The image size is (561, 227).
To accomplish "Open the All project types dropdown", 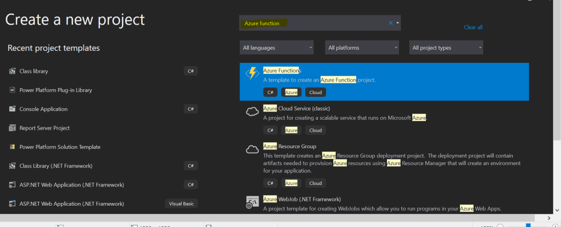I will click(x=446, y=48).
